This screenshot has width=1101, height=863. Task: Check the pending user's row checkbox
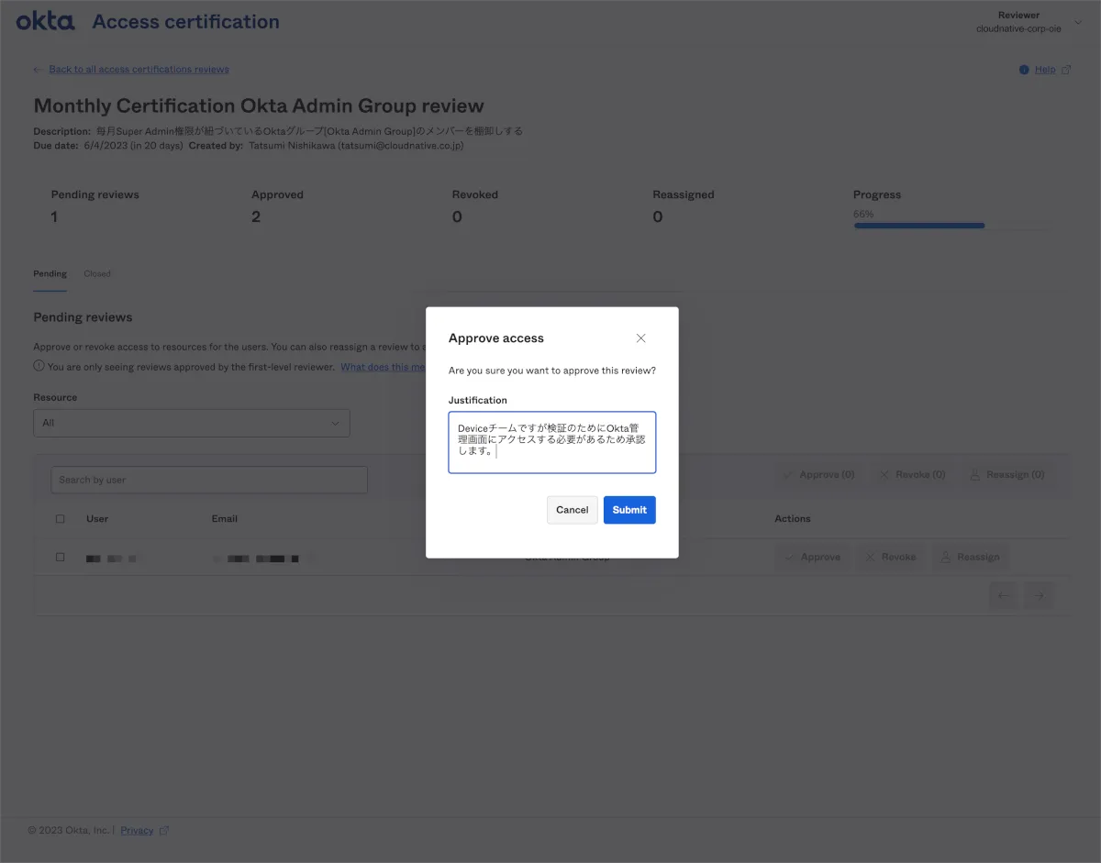pos(61,557)
